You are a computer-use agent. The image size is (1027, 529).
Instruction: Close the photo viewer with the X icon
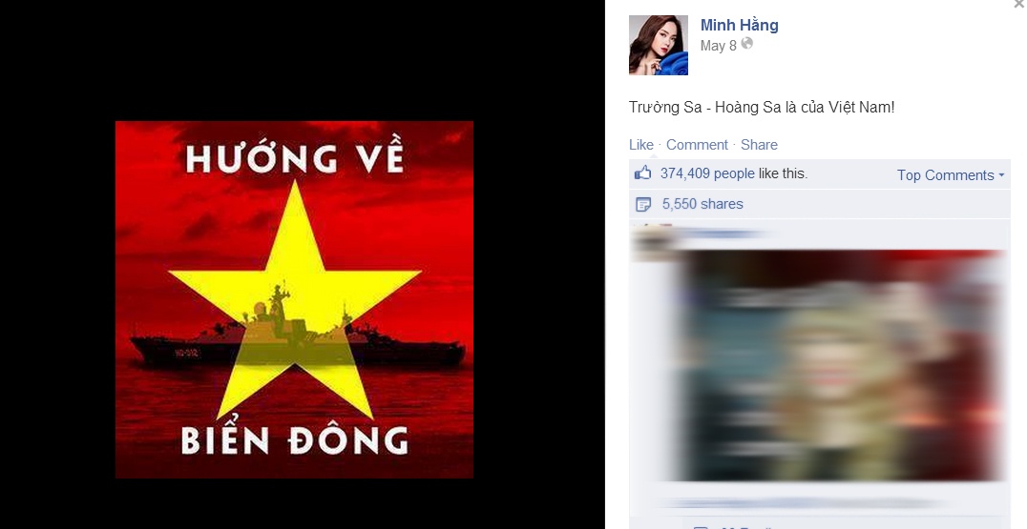point(1019,3)
